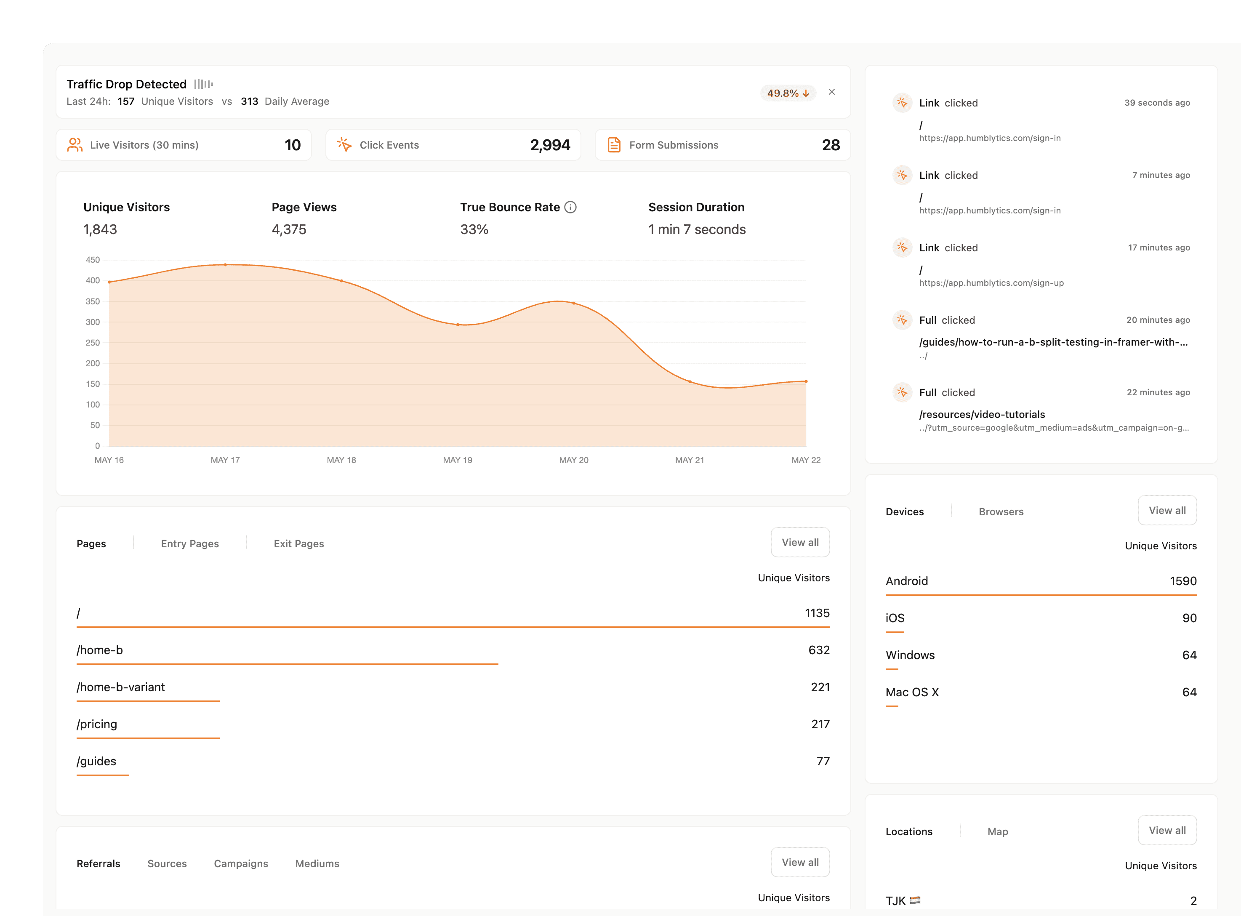Image resolution: width=1241 pixels, height=916 pixels.
Task: Switch to the Pages tab
Action: 91,543
